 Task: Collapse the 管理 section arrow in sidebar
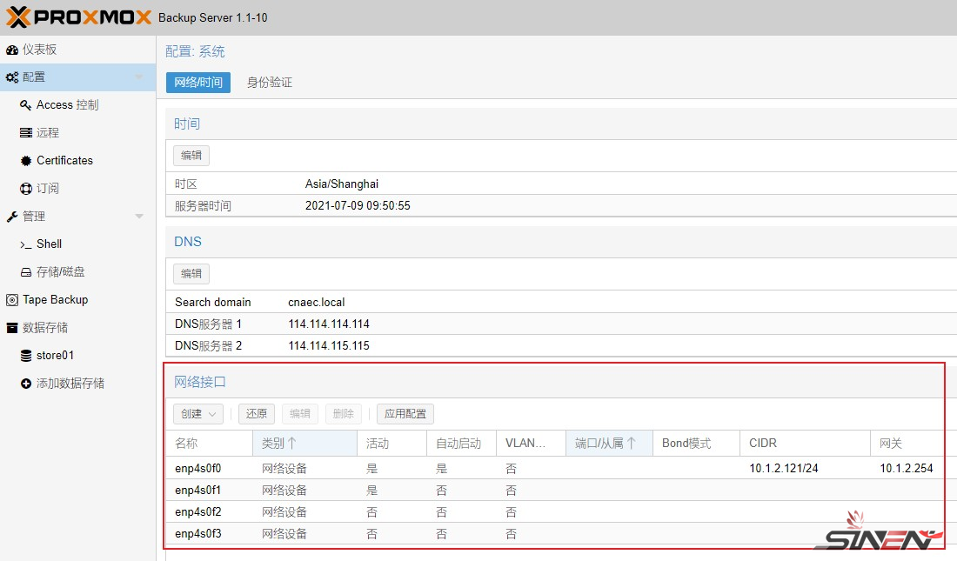139,216
